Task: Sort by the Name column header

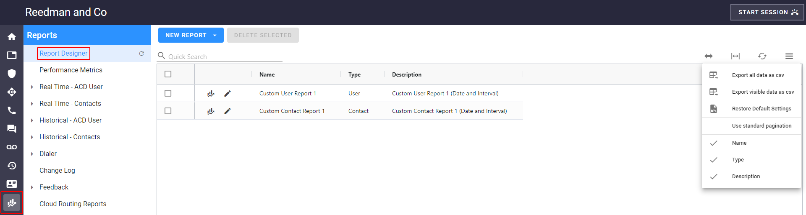Action: pyautogui.click(x=267, y=74)
